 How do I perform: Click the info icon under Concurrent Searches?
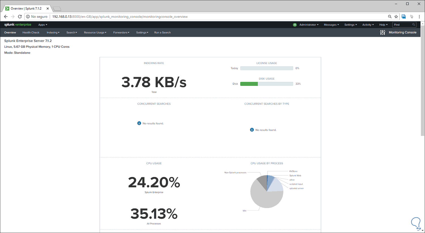pos(139,123)
